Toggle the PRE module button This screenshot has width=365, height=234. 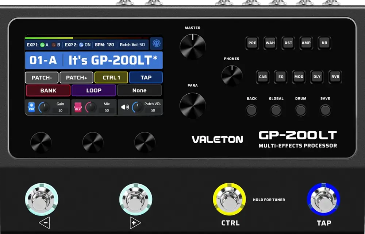click(x=252, y=43)
